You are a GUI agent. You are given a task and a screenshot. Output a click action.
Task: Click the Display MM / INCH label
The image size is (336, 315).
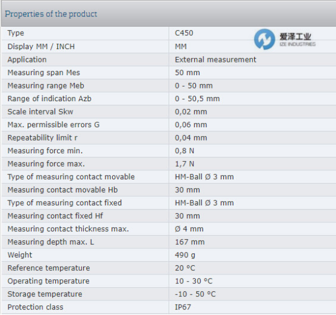(41, 47)
